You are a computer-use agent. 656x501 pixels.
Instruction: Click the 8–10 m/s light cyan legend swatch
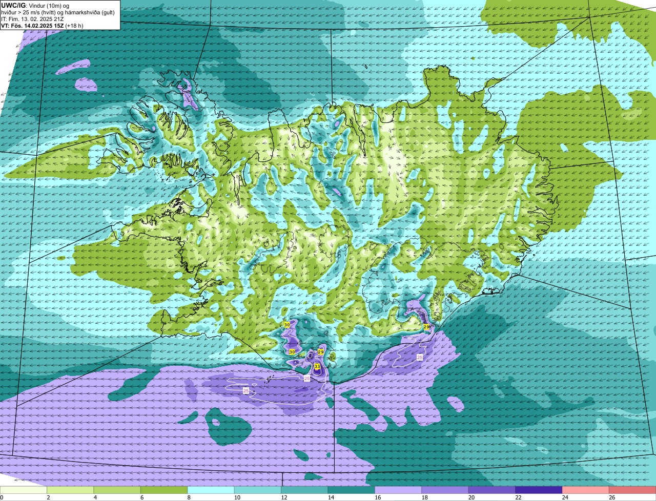[x=211, y=490]
